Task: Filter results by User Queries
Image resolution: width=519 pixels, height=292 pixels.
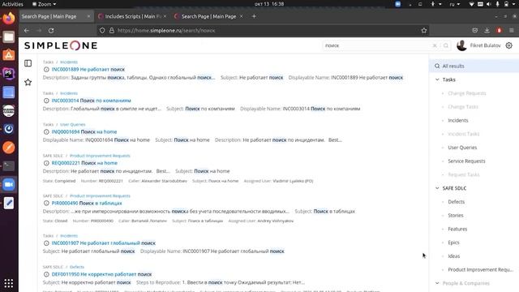Action: point(462,148)
